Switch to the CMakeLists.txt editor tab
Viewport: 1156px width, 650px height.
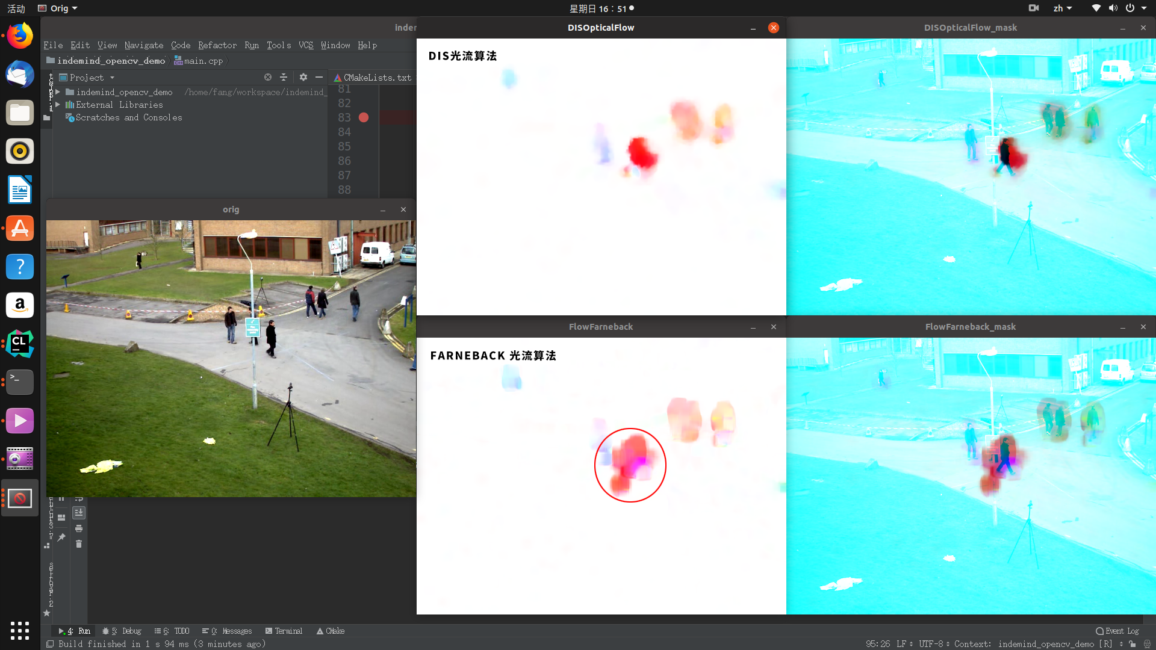pyautogui.click(x=373, y=77)
